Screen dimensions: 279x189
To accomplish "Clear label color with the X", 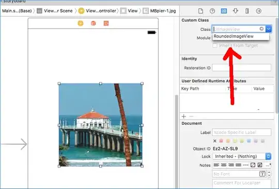I will pos(215,141).
